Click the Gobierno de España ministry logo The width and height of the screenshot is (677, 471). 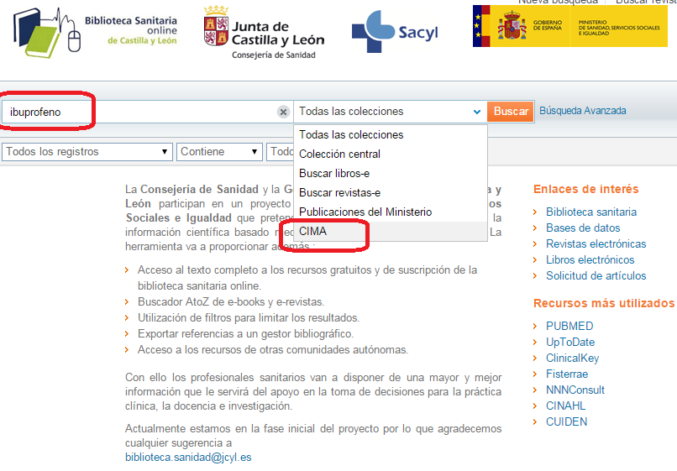tap(569, 27)
